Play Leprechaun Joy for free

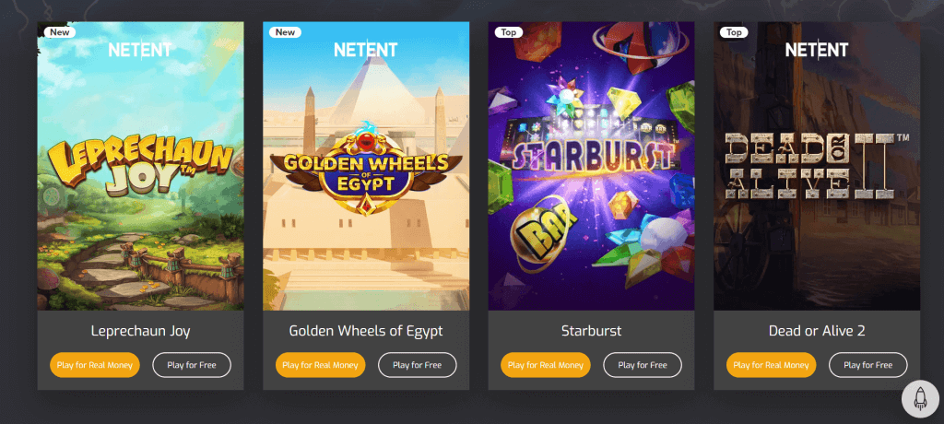192,365
